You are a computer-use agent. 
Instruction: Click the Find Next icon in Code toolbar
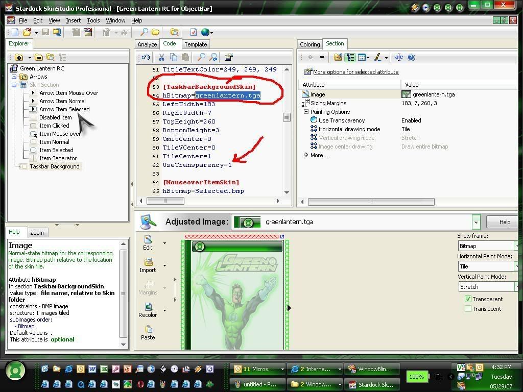click(213, 57)
